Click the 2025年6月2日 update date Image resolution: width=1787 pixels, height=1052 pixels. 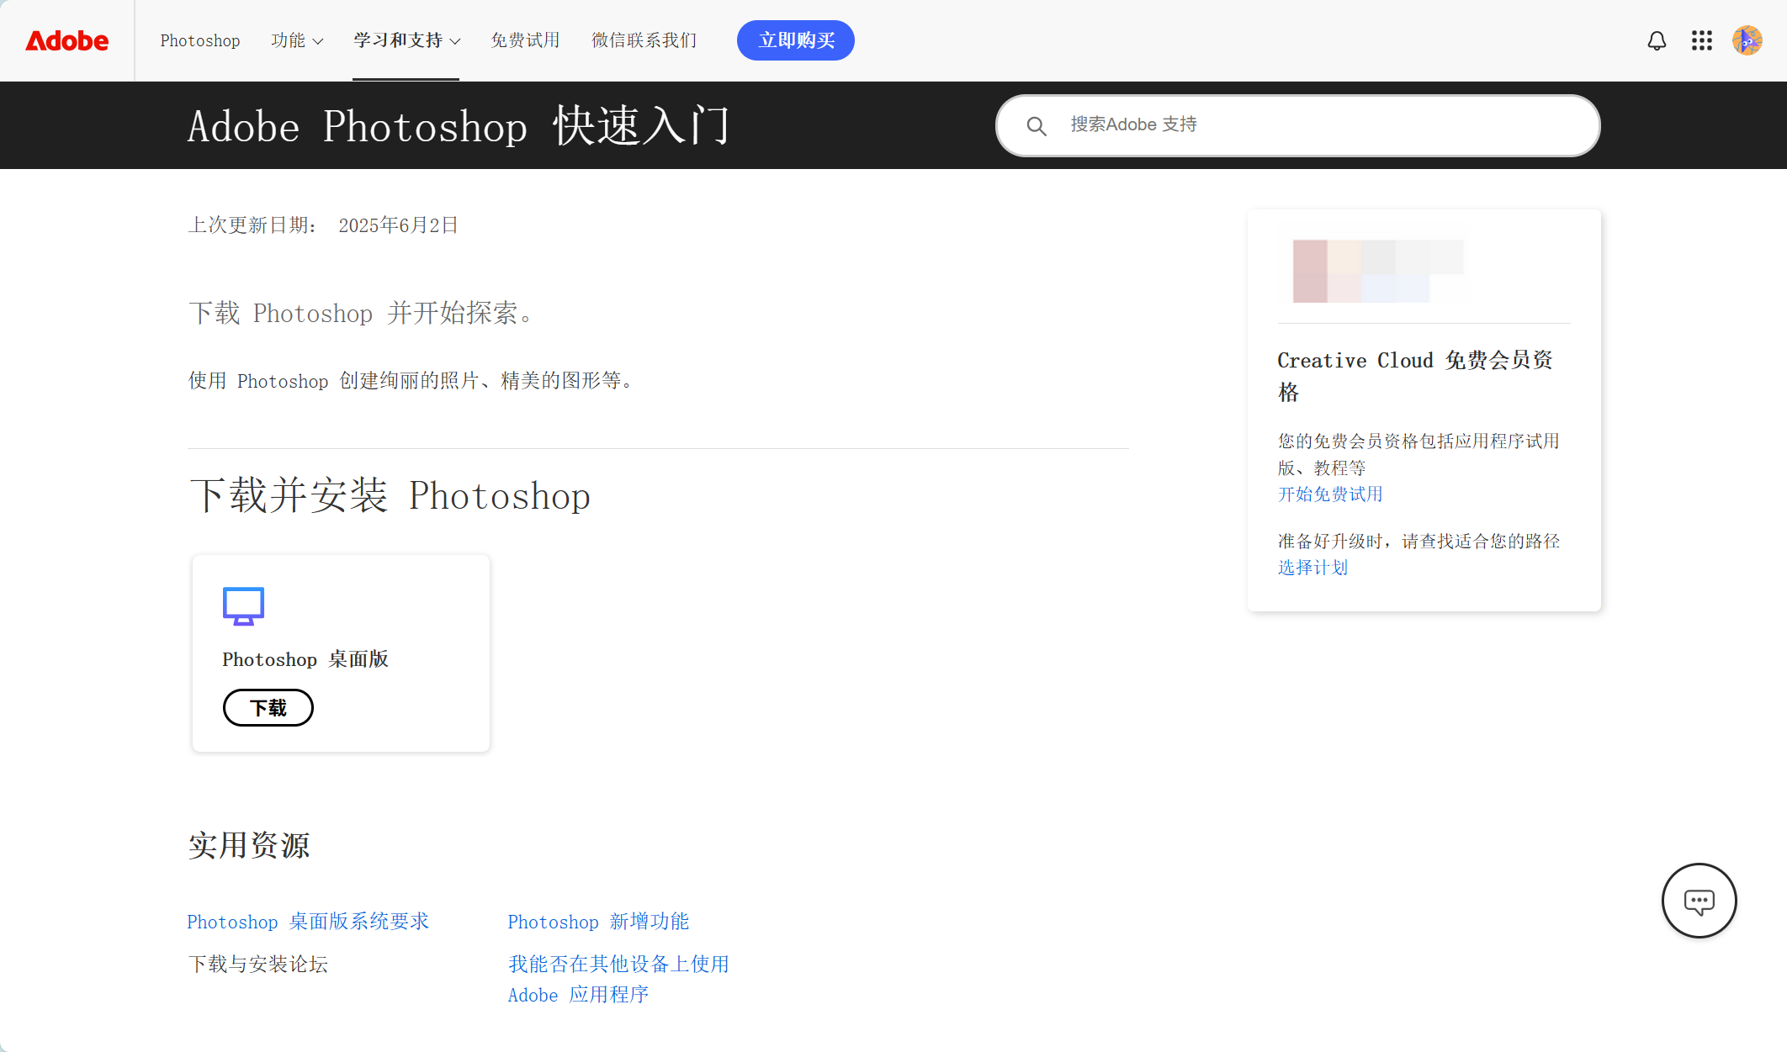(x=399, y=225)
